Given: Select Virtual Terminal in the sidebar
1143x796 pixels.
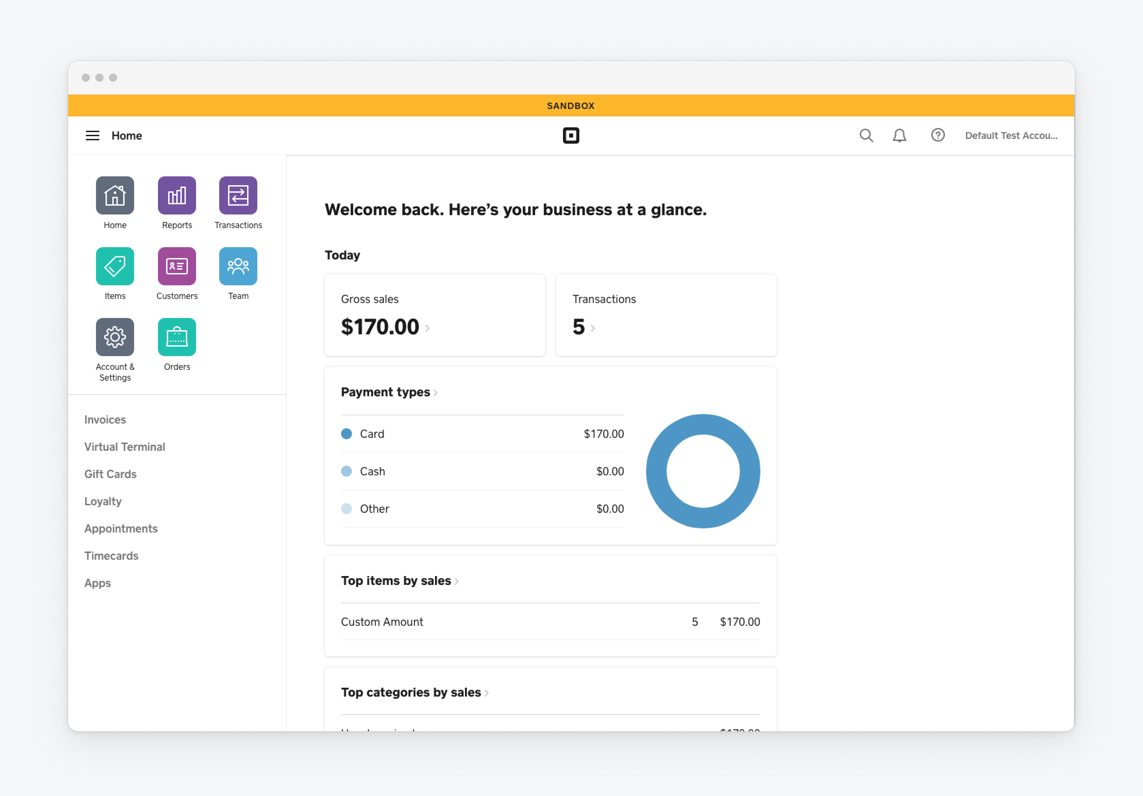Looking at the screenshot, I should tap(125, 447).
